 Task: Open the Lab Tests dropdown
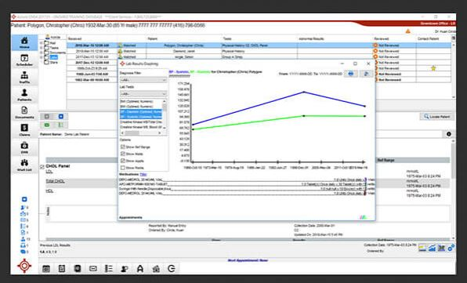[143, 94]
